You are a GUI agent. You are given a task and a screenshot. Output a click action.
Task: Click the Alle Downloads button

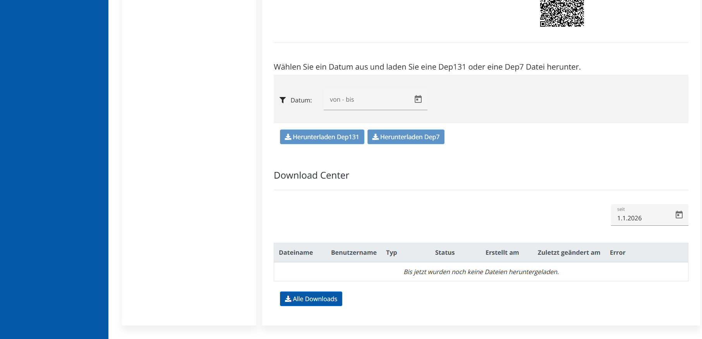coord(311,299)
